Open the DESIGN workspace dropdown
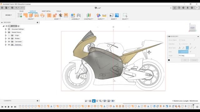Viewport: 200px width, 112px height. (x=8, y=15)
